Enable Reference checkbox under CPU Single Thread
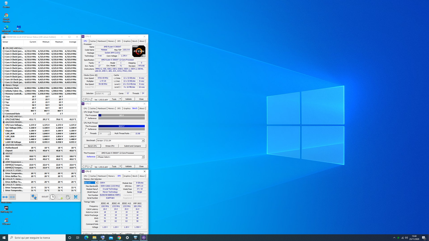This screenshot has width=429, height=241. tap(86, 118)
